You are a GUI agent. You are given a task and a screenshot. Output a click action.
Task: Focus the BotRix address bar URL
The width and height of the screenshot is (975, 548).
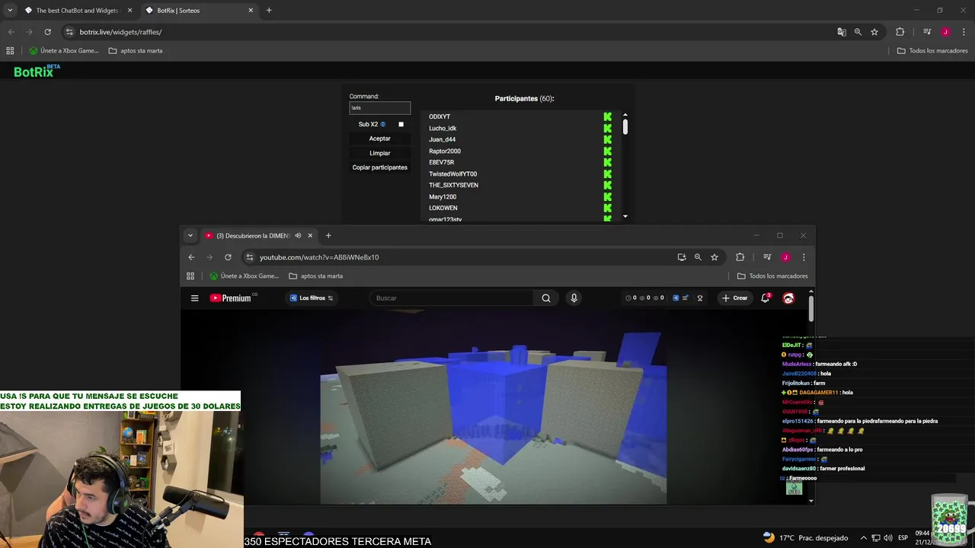(120, 32)
